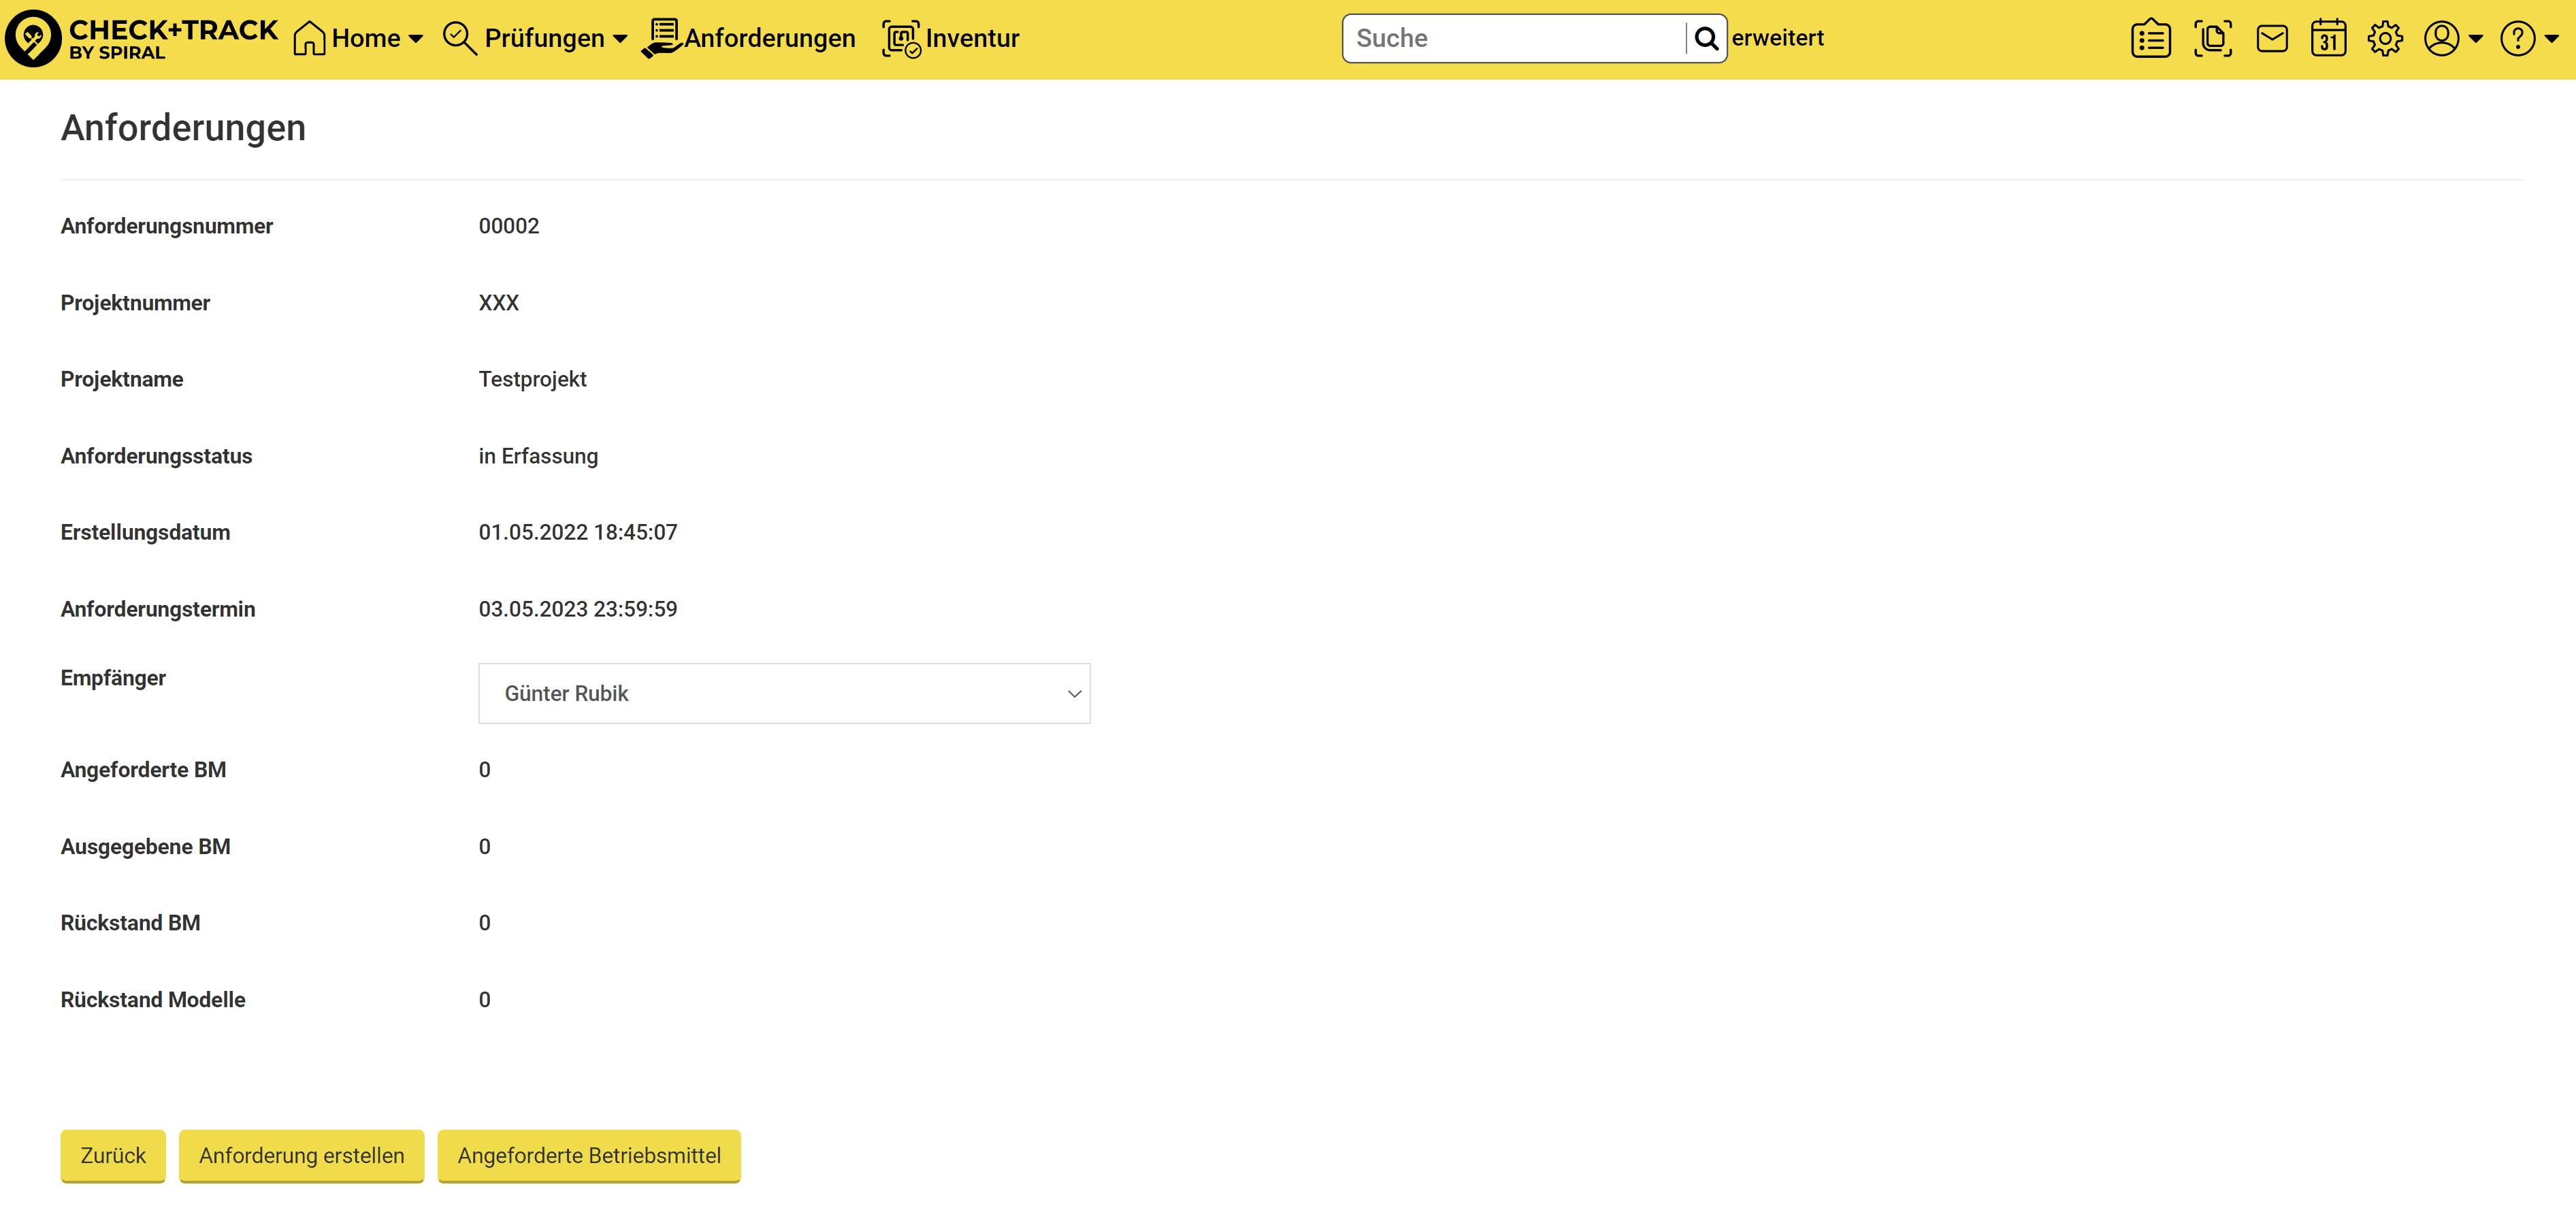This screenshot has width=2576, height=1208.
Task: Open the Empfänger dropdown Günter Rubik
Action: (784, 693)
